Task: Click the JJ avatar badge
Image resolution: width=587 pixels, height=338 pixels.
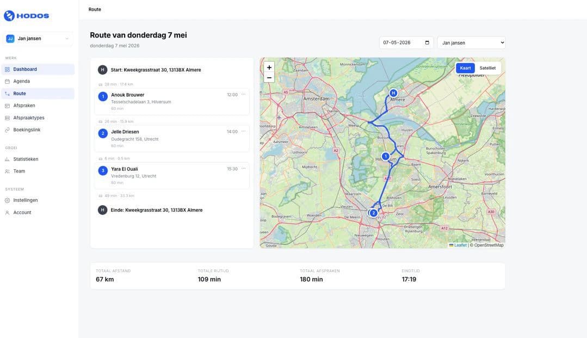Action: pos(10,39)
